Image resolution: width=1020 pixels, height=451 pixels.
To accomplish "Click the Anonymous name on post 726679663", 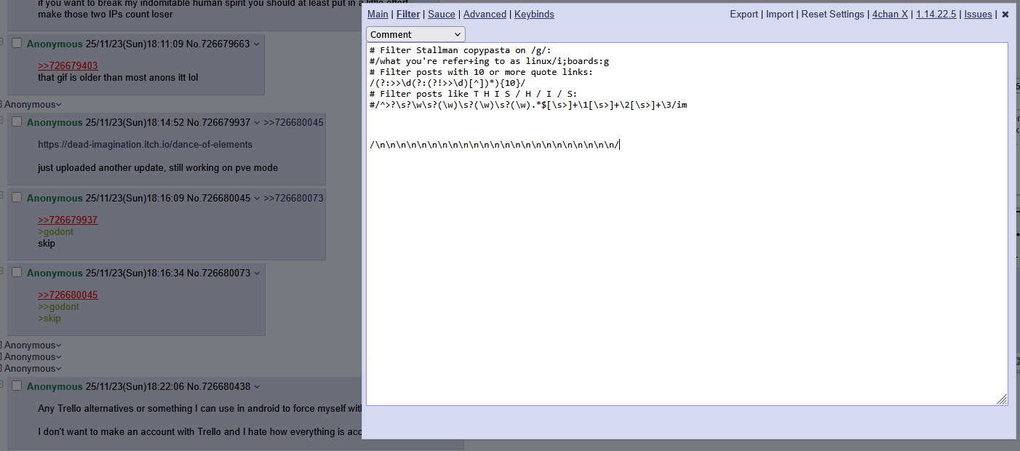I will coord(55,44).
